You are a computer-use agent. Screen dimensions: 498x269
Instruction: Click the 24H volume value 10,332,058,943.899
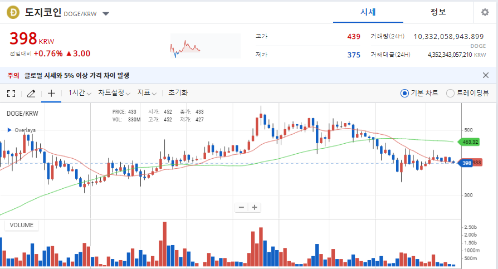(x=448, y=37)
